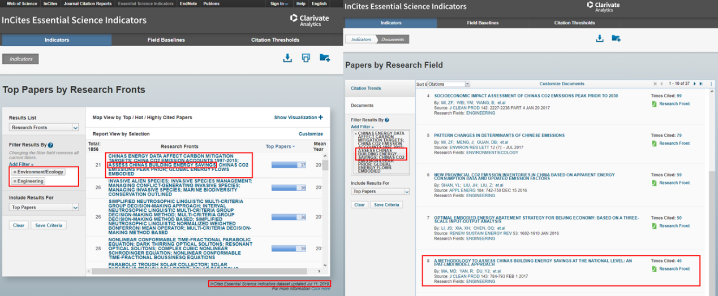718x296 pixels.
Task: Click the print/copy icon in left window
Action: click(x=306, y=58)
